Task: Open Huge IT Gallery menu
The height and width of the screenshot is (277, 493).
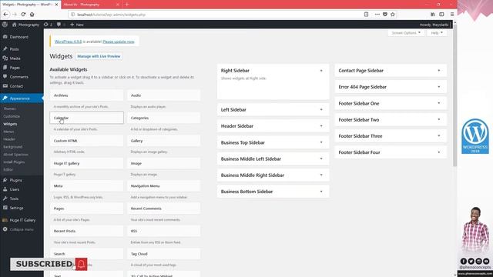Action: (22, 220)
